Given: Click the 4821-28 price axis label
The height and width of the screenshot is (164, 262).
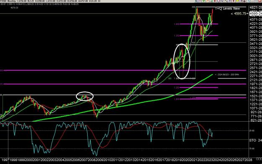Looking at the screenshot, I should click(255, 8).
